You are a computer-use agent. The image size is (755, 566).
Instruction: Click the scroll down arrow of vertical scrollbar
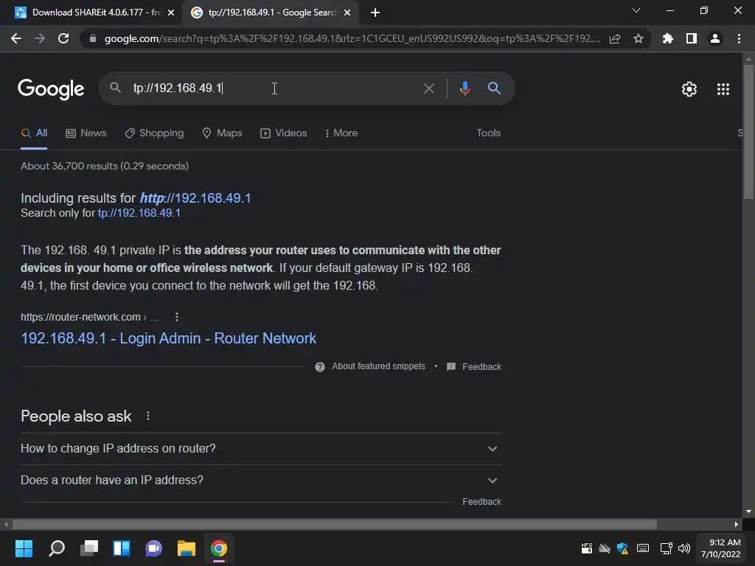pyautogui.click(x=748, y=511)
